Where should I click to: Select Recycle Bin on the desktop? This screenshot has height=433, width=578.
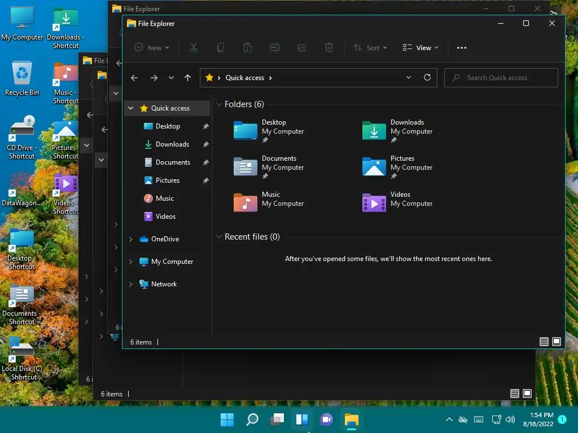point(22,78)
